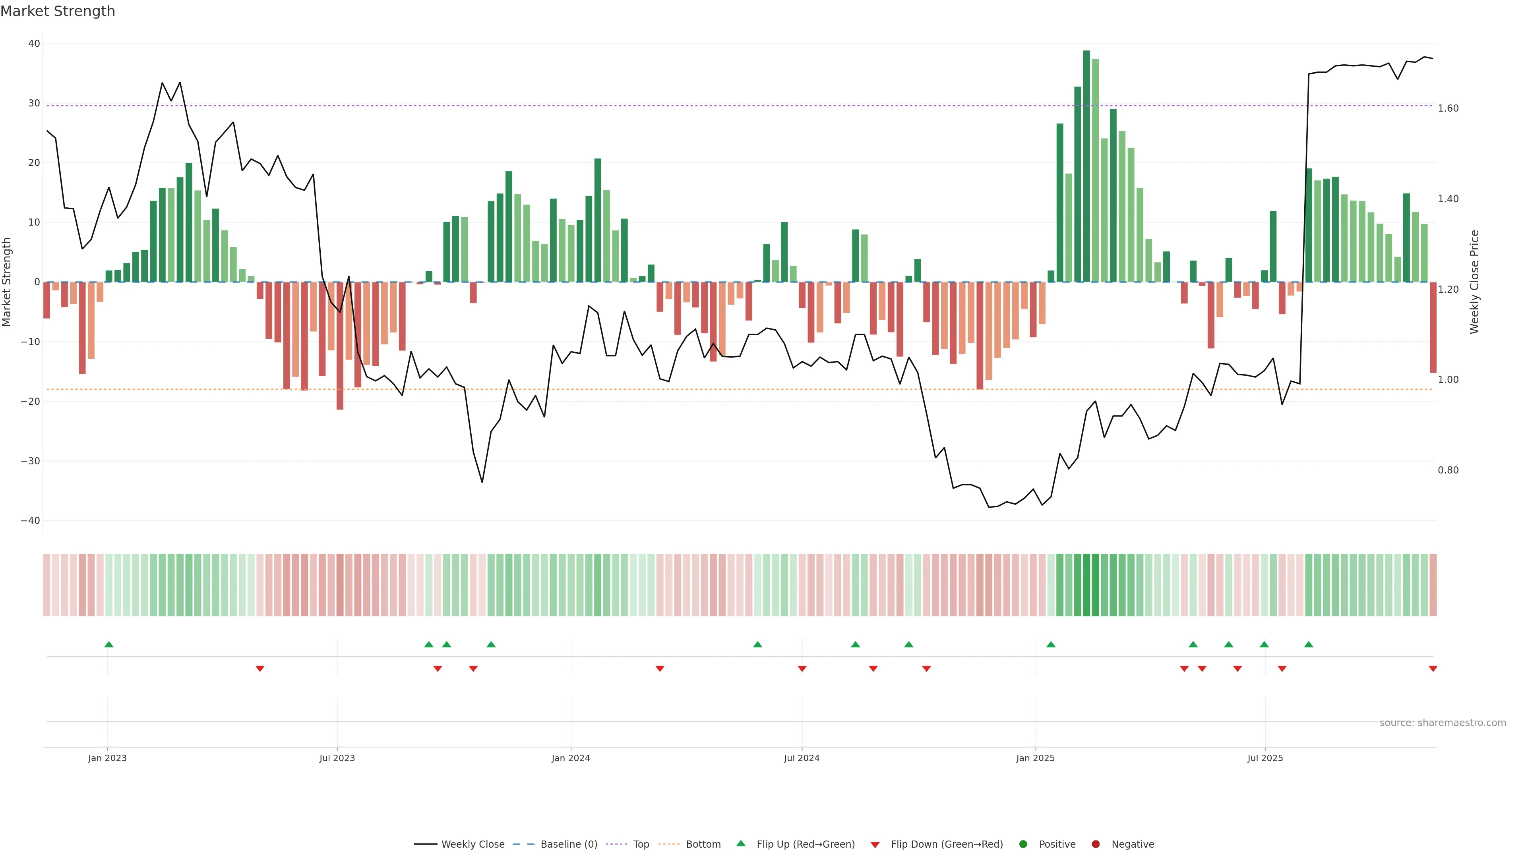Click Flip Up green triangle legend icon

(740, 844)
